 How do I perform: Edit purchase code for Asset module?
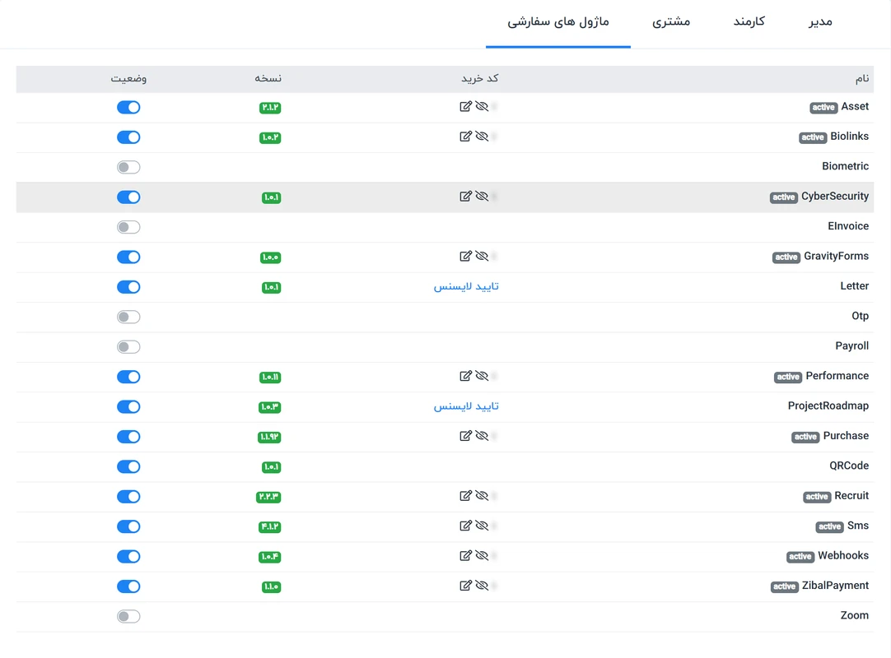465,106
